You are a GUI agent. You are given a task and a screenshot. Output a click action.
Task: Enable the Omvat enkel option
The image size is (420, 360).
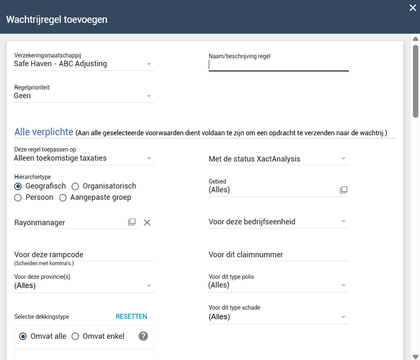tap(75, 336)
